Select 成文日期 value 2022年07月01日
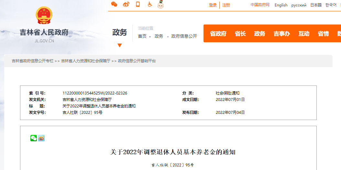Image resolution: width=341 pixels, height=170 pixels. click(x=230, y=100)
